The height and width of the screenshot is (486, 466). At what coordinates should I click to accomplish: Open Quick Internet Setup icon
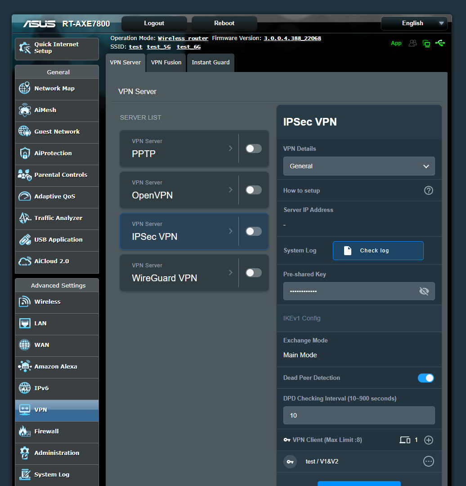[x=25, y=48]
